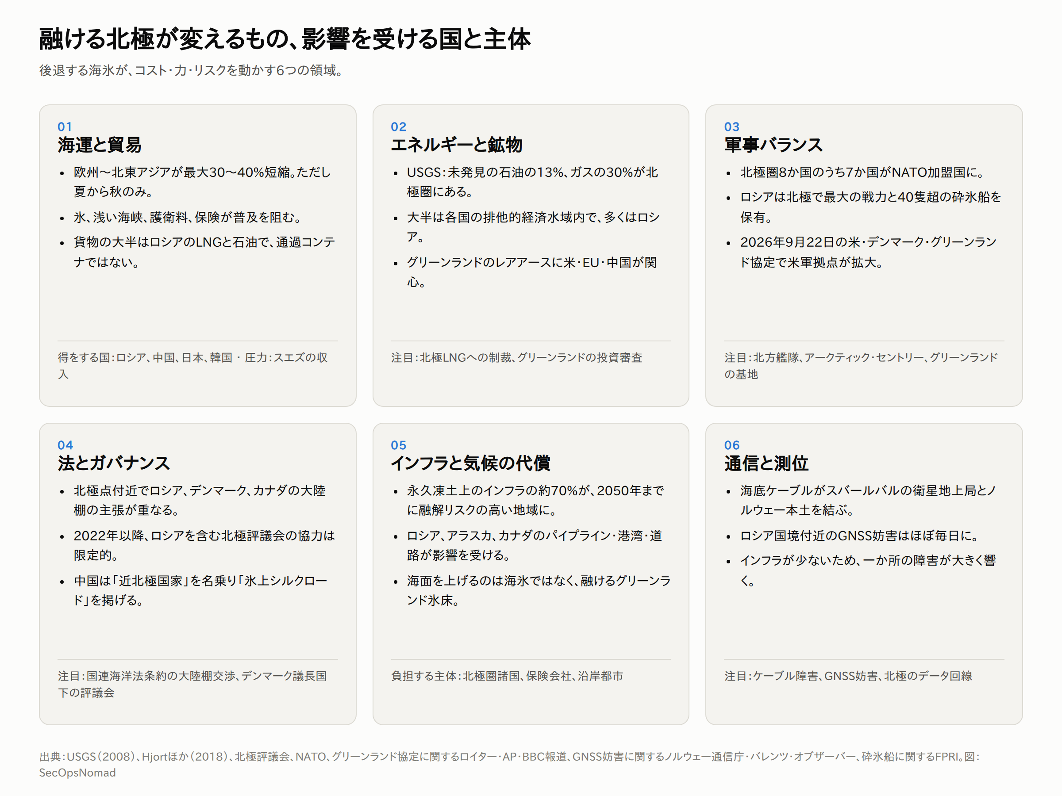1062x796 pixels.
Task: Click the bullet 北極圏8か国のうち7か国がNATO加盟国に
Action: tap(862, 172)
